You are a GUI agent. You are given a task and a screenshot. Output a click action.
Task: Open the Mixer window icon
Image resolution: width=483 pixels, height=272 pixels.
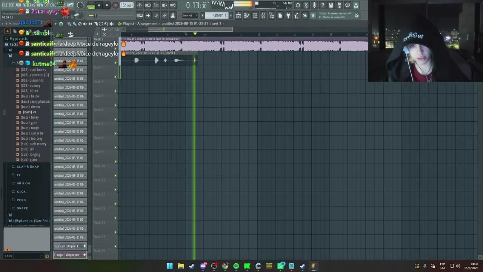(263, 15)
